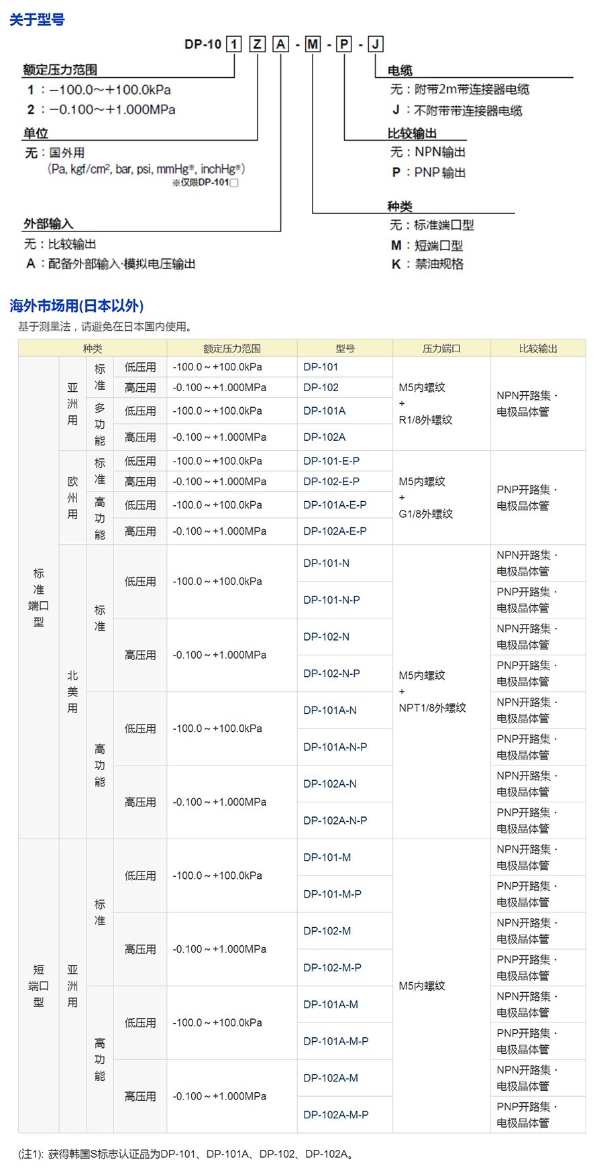Open the DP-101-M model link
The image size is (597, 1174).
[x=327, y=857]
